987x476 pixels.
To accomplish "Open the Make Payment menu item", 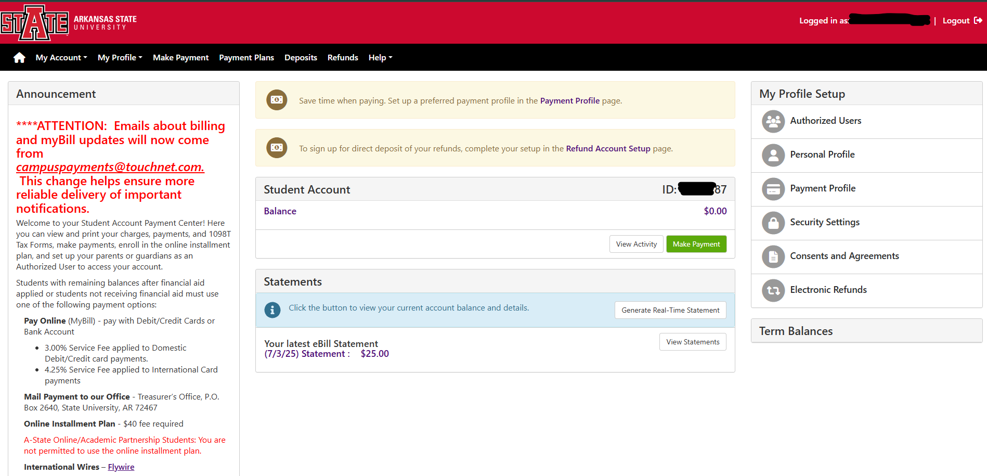I will (x=180, y=58).
